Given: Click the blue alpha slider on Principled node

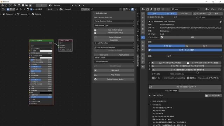Looking at the screenshot, I should pos(41,97).
